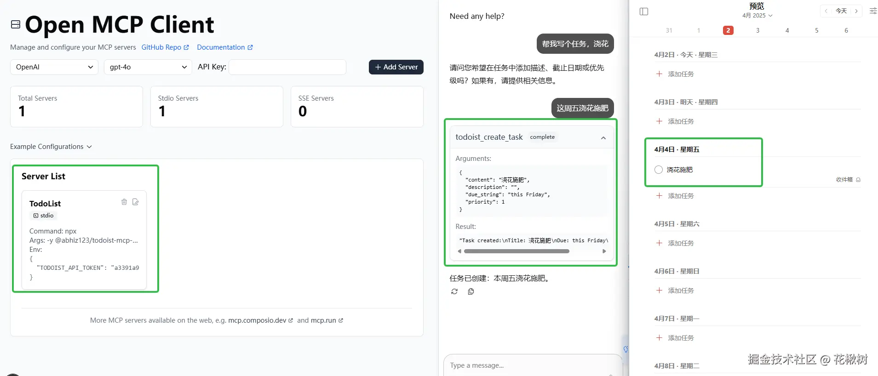Copy the assistant response with copy icon
Viewport: 878px width, 376px height.
[471, 291]
